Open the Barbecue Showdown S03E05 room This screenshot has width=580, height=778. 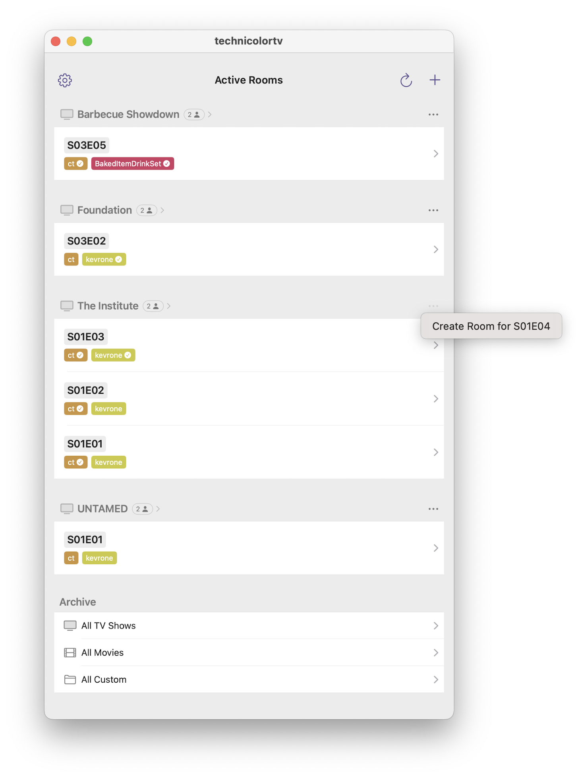249,154
